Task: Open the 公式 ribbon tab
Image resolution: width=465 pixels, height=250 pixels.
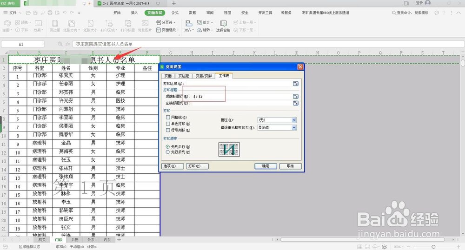Action: [175, 13]
